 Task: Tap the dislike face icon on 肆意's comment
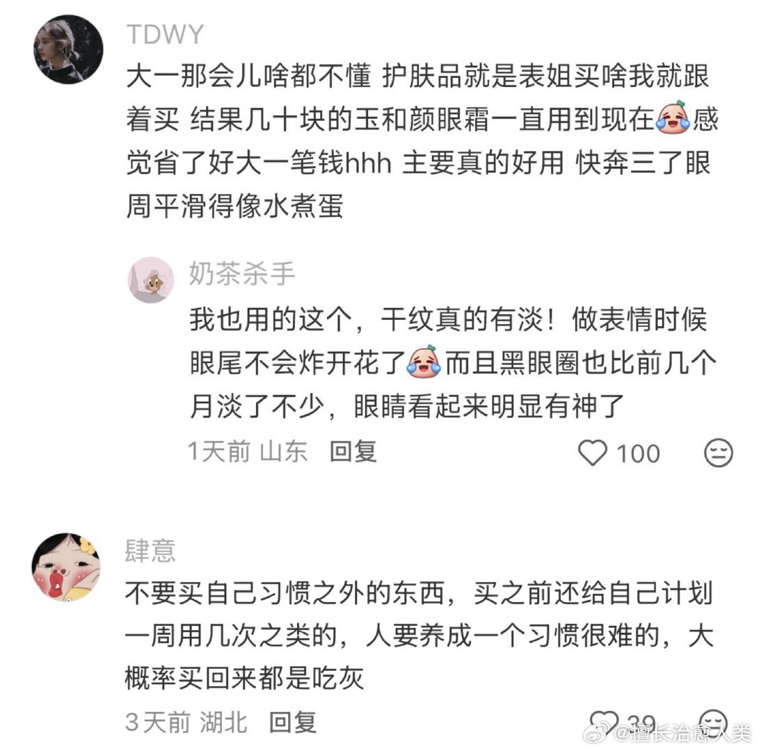coord(714,722)
